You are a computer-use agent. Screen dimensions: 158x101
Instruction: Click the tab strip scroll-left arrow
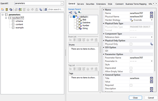153,4
